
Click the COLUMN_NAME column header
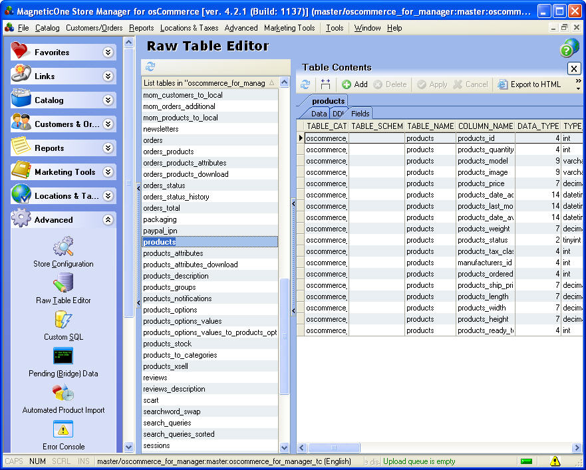pyautogui.click(x=486, y=126)
